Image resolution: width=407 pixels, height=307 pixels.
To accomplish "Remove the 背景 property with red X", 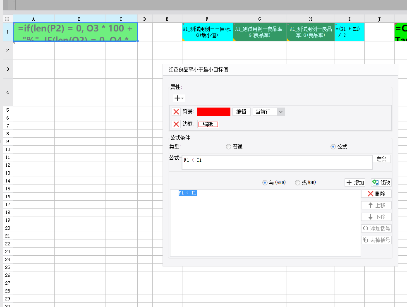I will point(176,112).
